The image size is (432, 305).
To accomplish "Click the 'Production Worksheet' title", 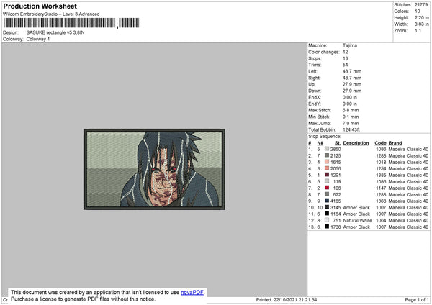I will [x=40, y=6].
